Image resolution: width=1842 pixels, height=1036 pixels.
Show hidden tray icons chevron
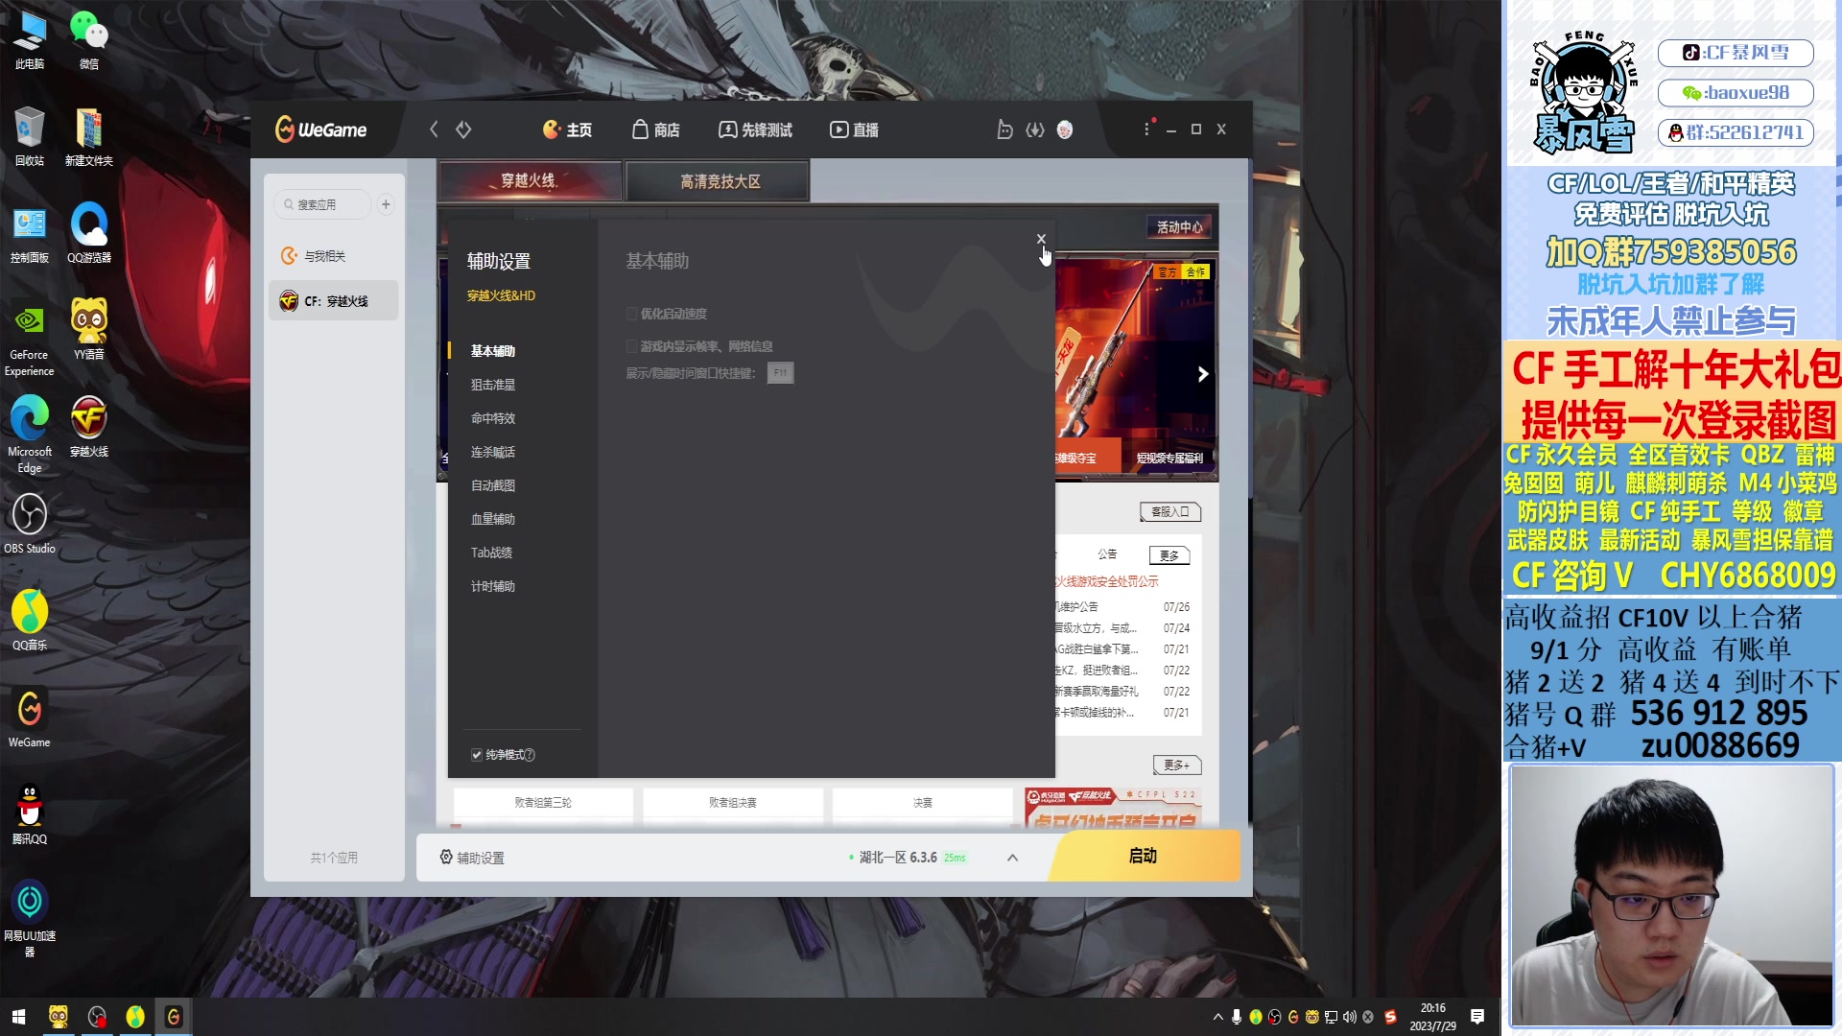point(1218,1017)
